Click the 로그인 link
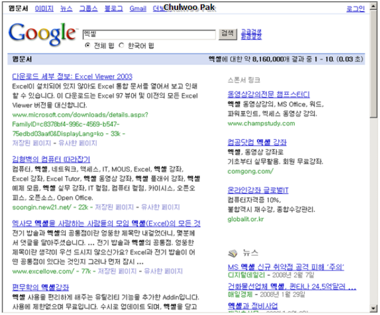Image resolution: width=380 pixels, height=315 pixels. click(355, 9)
